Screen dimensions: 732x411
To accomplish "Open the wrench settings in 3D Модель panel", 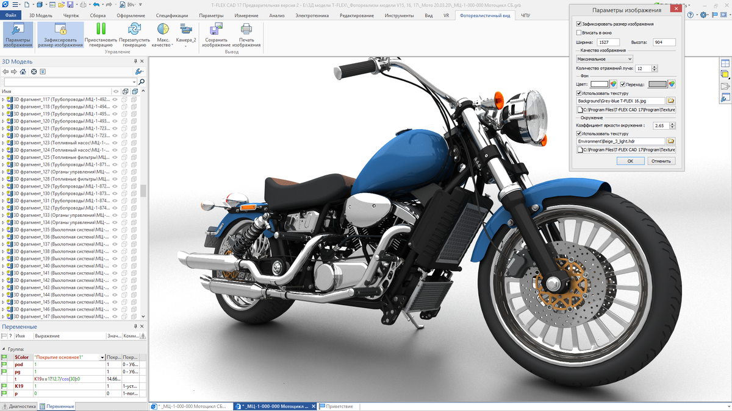I will 139,72.
